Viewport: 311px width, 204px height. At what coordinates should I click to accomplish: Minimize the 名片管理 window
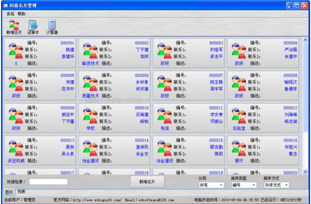[289, 6]
